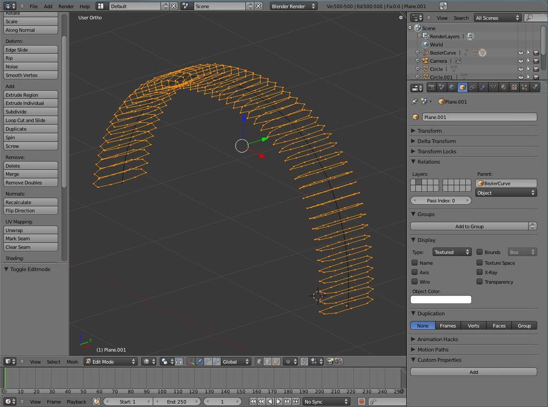The image size is (548, 407).
Task: Open the Blender Render engine dropdown
Action: pyautogui.click(x=293, y=6)
